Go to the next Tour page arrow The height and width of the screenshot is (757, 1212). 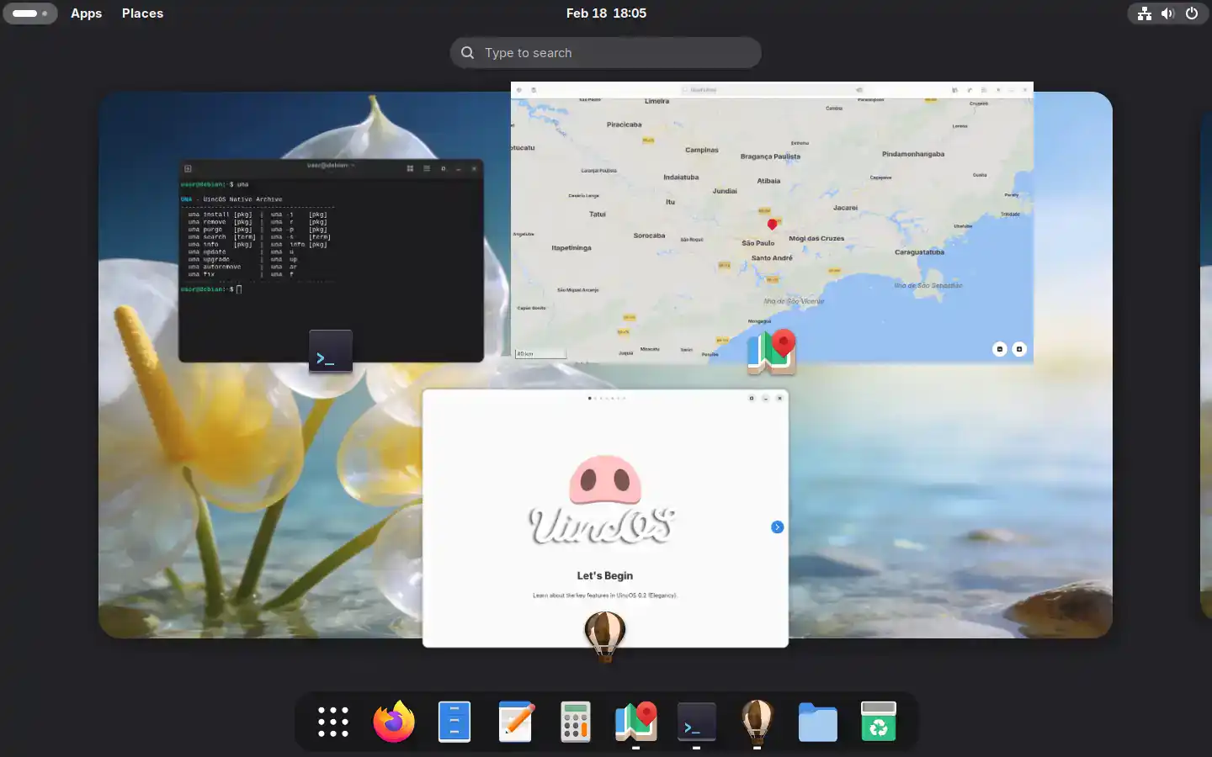pyautogui.click(x=777, y=527)
